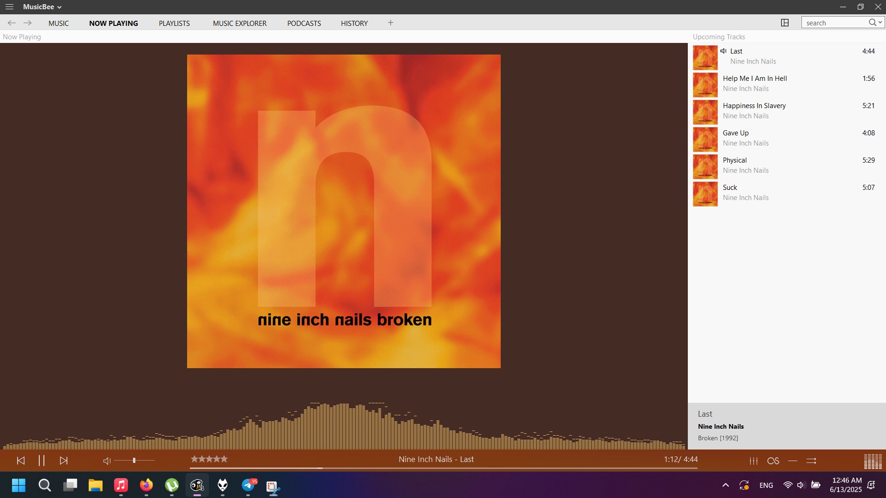Click the volume slider
Screen dimensions: 886x498
pyautogui.click(x=134, y=461)
